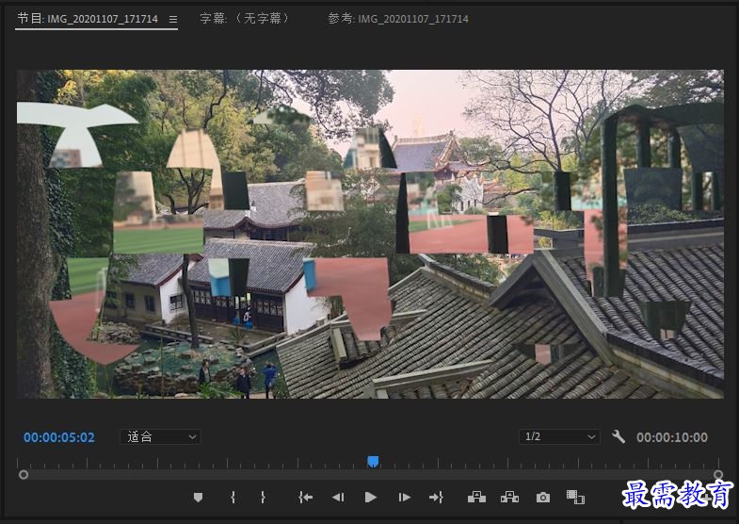Screen dimensions: 739x524
Task: Step forward one frame
Action: [x=405, y=497]
